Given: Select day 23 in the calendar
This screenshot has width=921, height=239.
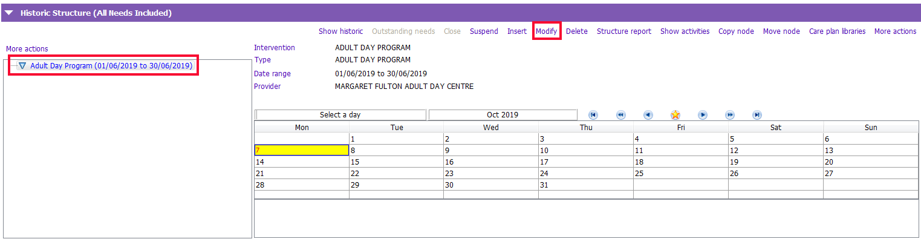Looking at the screenshot, I should tap(491, 174).
